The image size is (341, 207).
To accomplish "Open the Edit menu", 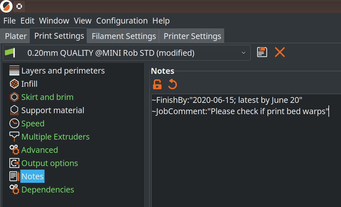I will coord(27,21).
